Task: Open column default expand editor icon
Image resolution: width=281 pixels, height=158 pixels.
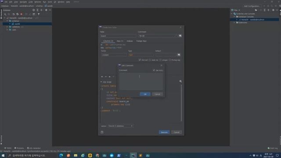Action: [179, 54]
